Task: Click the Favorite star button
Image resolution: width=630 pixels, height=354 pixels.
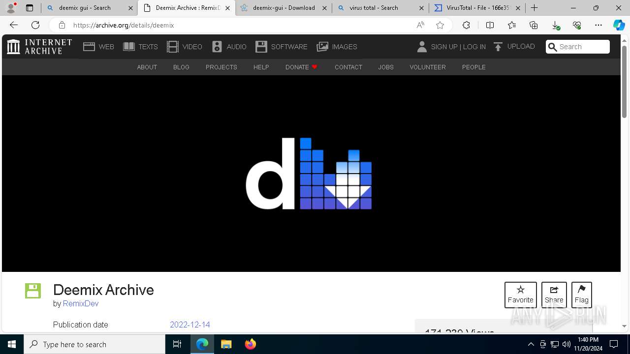Action: (x=521, y=295)
